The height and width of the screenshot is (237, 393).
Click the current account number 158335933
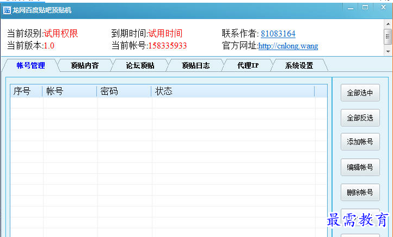click(x=168, y=46)
